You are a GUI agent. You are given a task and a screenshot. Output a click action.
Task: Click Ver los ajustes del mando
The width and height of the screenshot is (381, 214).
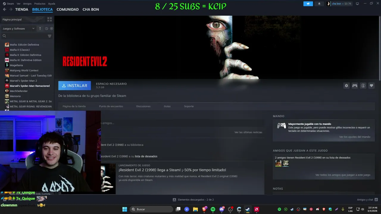click(355, 137)
